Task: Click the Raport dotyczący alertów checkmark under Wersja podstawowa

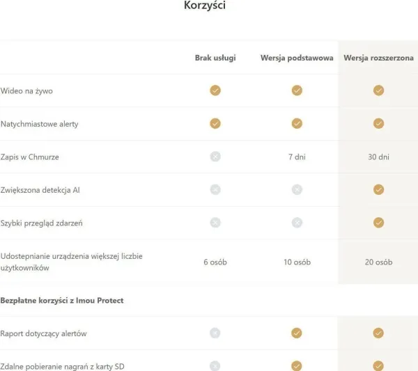Action: point(297,333)
